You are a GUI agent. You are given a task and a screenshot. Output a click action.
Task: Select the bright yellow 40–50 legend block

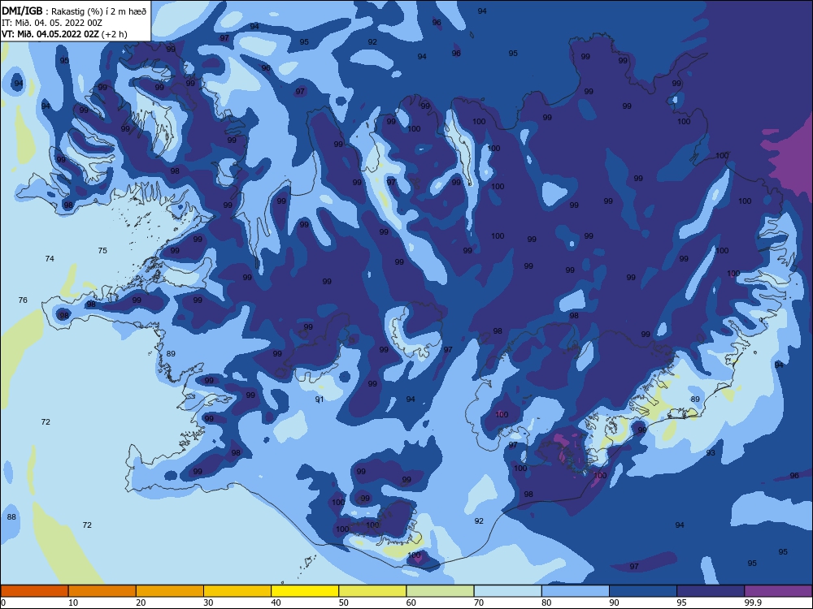click(x=305, y=591)
